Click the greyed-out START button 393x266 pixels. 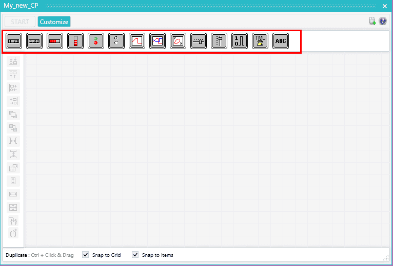point(20,22)
